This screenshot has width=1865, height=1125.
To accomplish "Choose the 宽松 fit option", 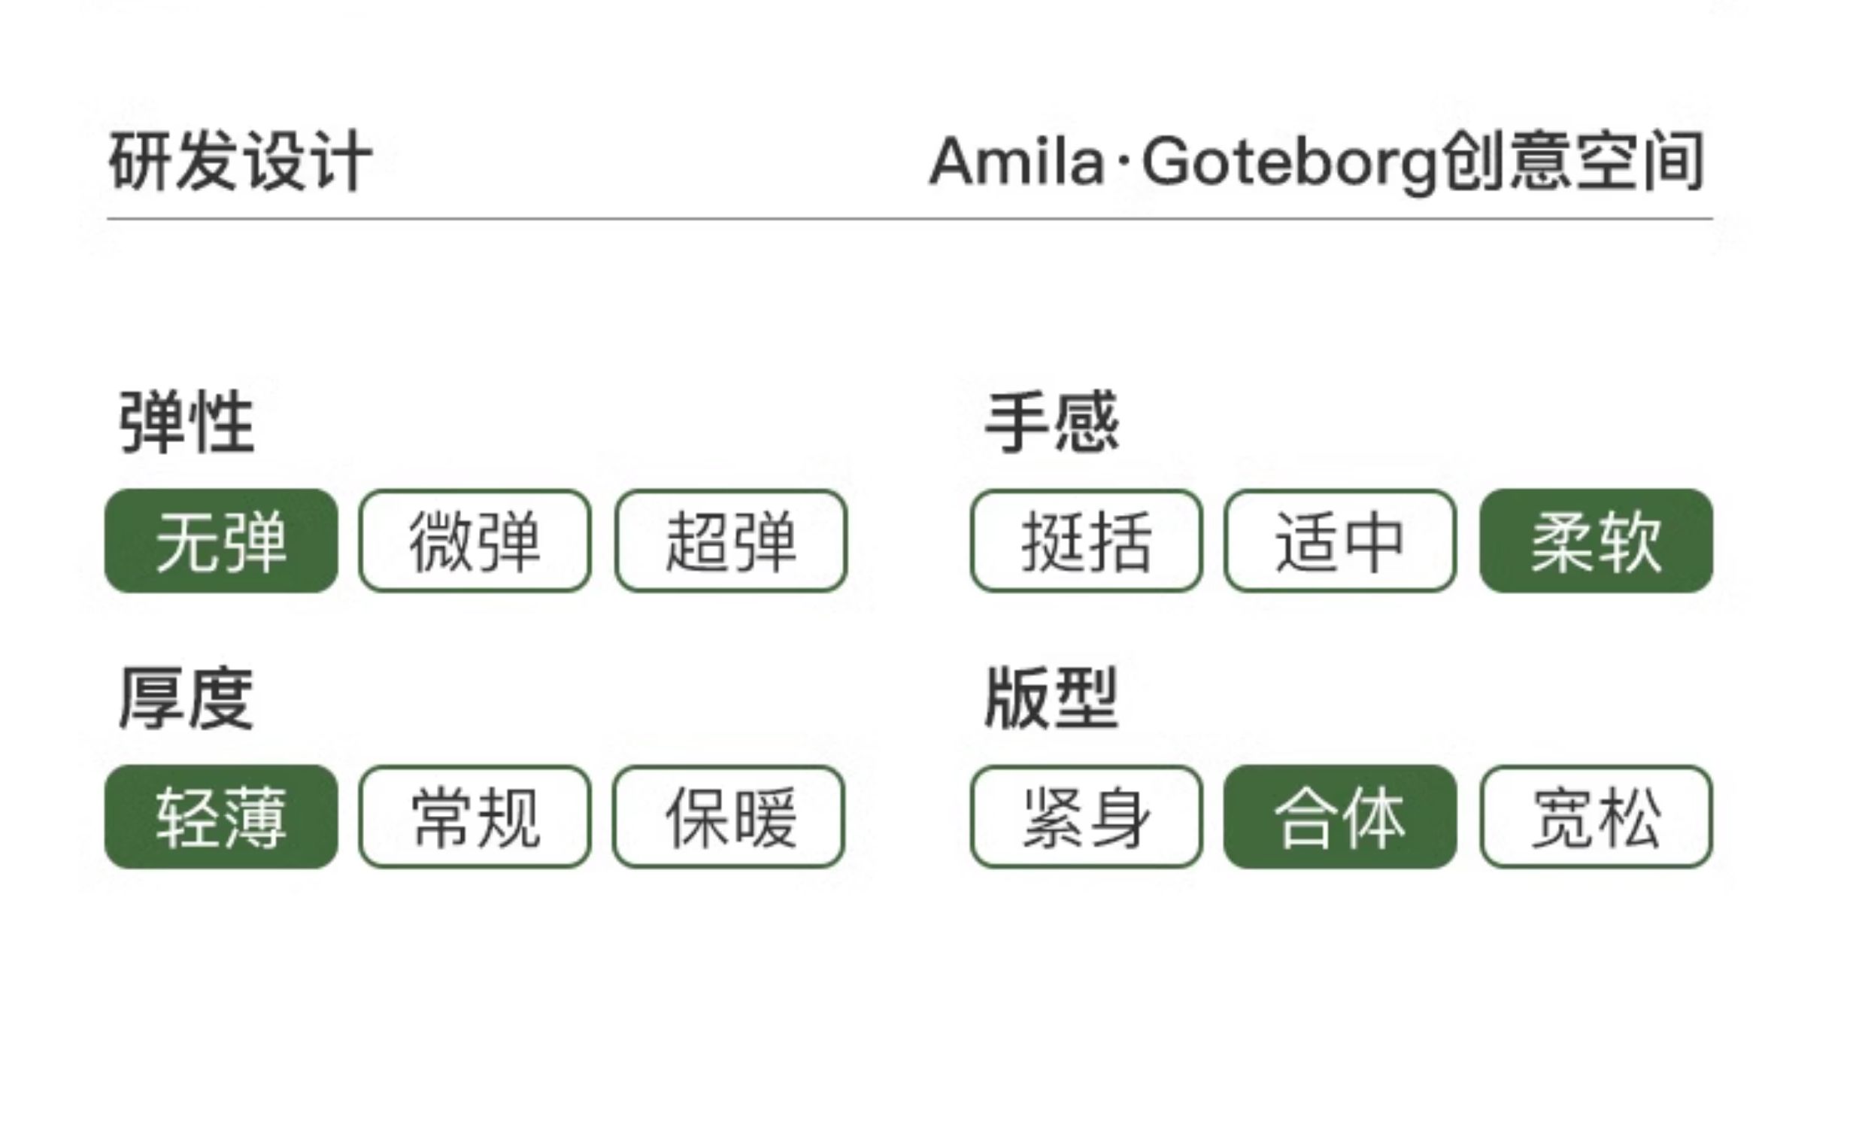I will tap(1597, 817).
